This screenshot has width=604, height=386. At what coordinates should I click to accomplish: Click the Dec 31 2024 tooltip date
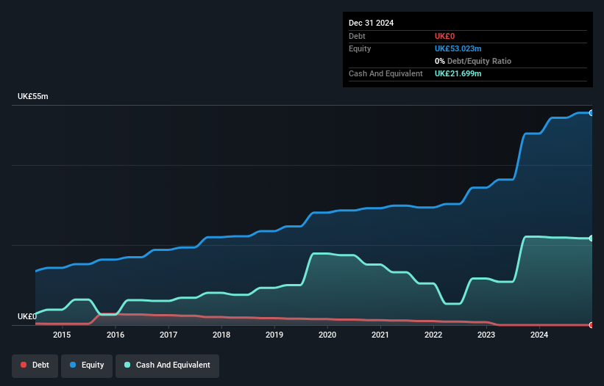point(371,23)
